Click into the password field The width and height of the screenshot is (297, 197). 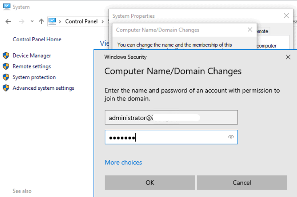click(171, 137)
